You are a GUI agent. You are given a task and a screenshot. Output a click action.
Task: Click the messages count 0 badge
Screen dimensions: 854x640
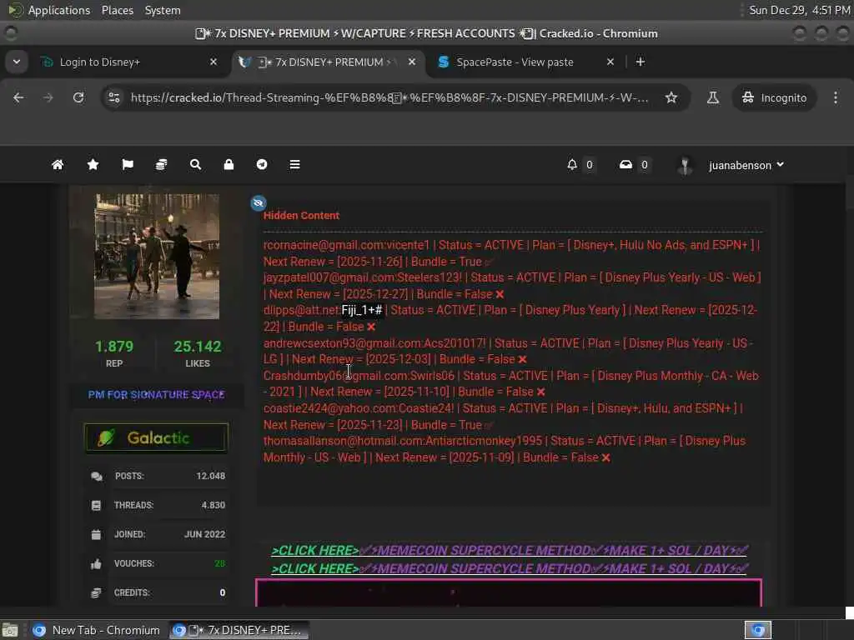click(x=645, y=164)
